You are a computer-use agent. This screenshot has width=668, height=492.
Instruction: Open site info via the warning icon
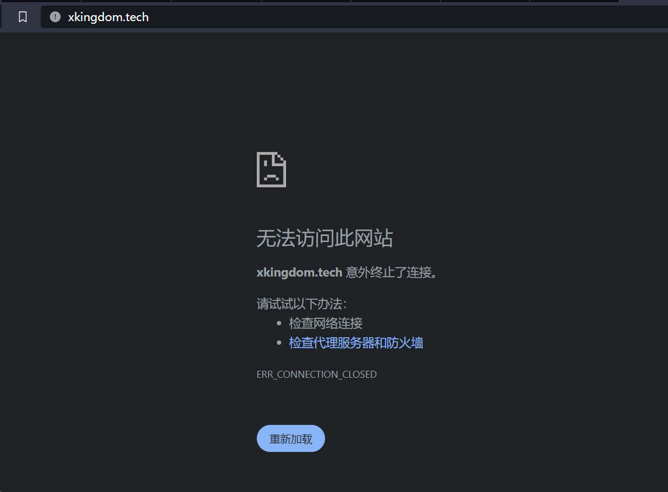coord(55,17)
